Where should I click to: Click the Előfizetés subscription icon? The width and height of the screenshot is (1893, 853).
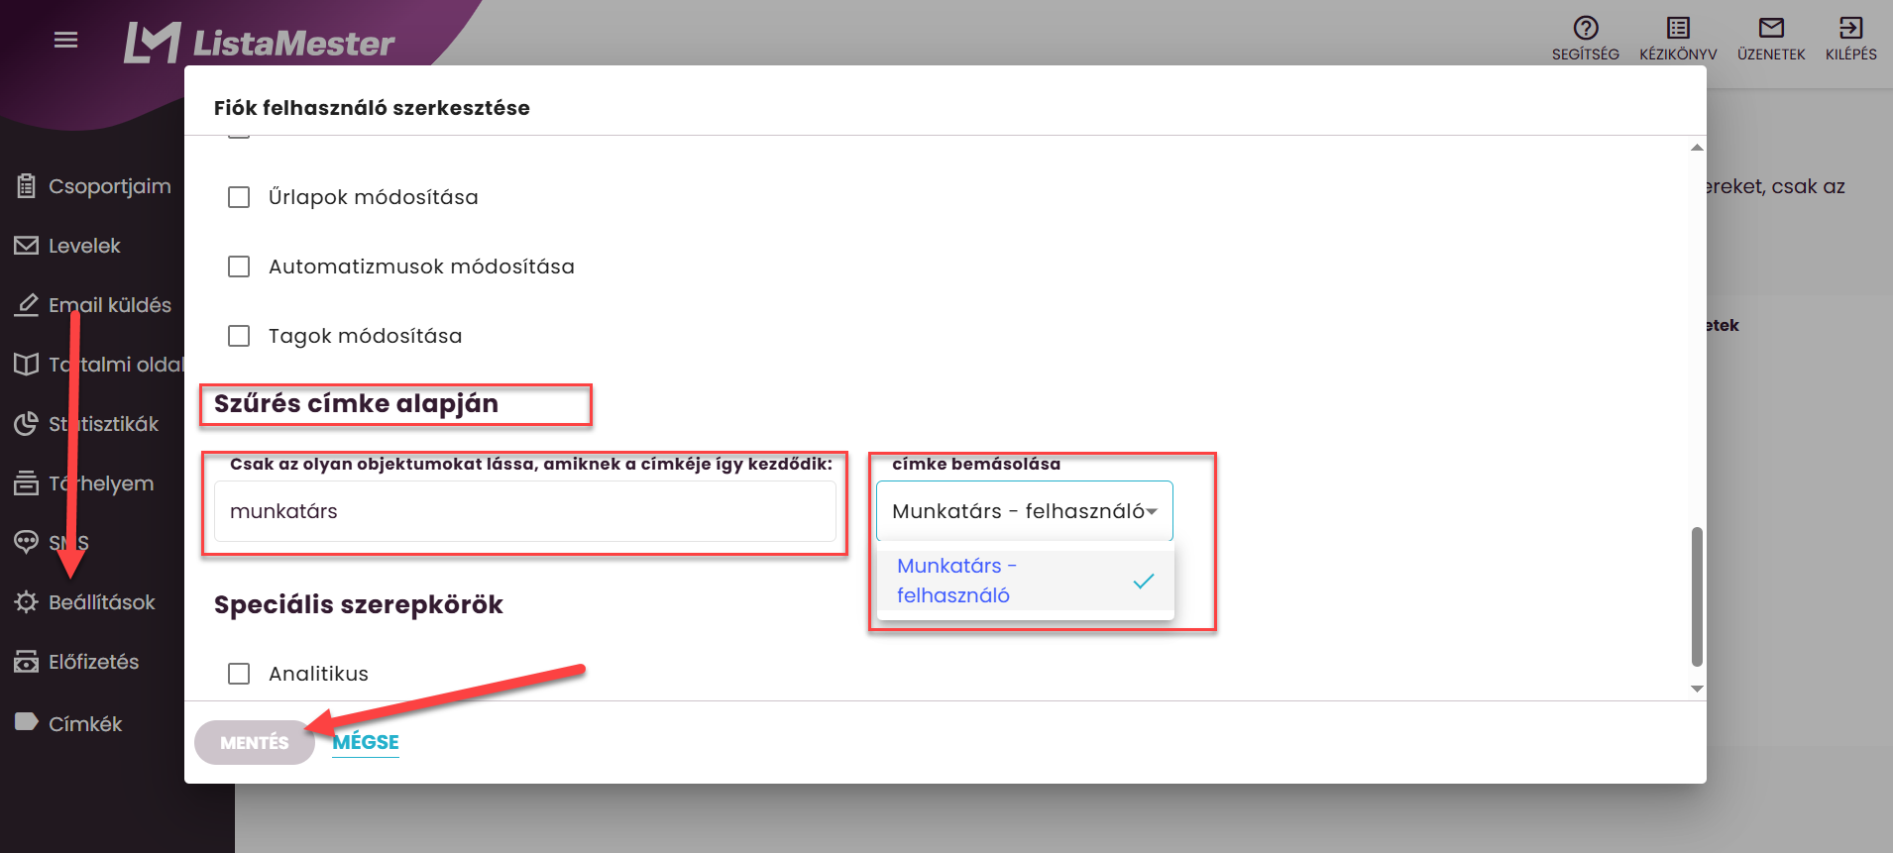pos(27,662)
